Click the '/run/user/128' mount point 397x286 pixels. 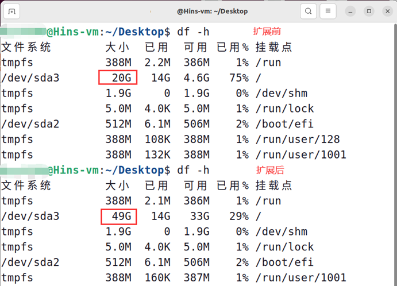click(x=298, y=139)
